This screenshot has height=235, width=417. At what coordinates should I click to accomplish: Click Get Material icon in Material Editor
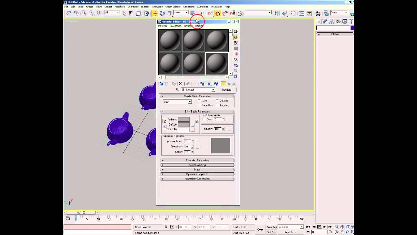point(161,84)
